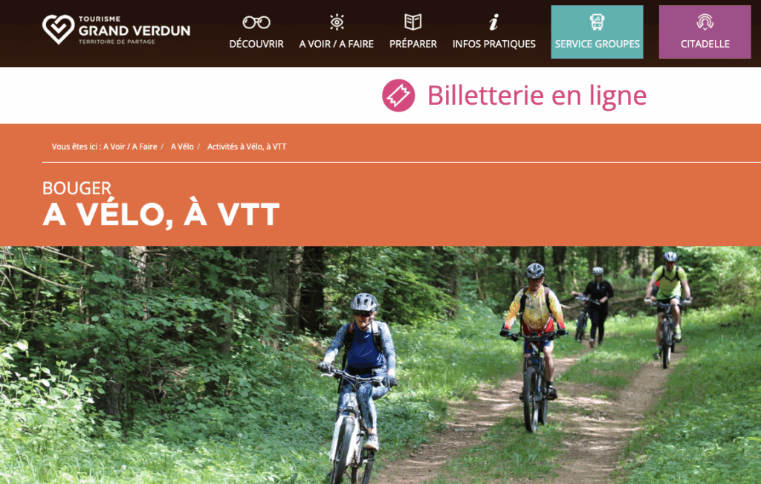The width and height of the screenshot is (761, 484).
Task: Click the eye icon above A Voir / A Faire
Action: tap(337, 22)
